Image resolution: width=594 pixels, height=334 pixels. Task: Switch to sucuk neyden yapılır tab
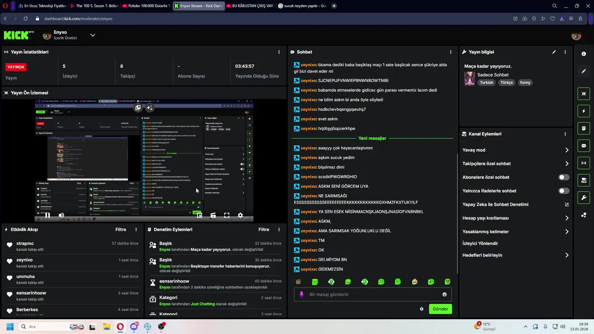tap(302, 6)
